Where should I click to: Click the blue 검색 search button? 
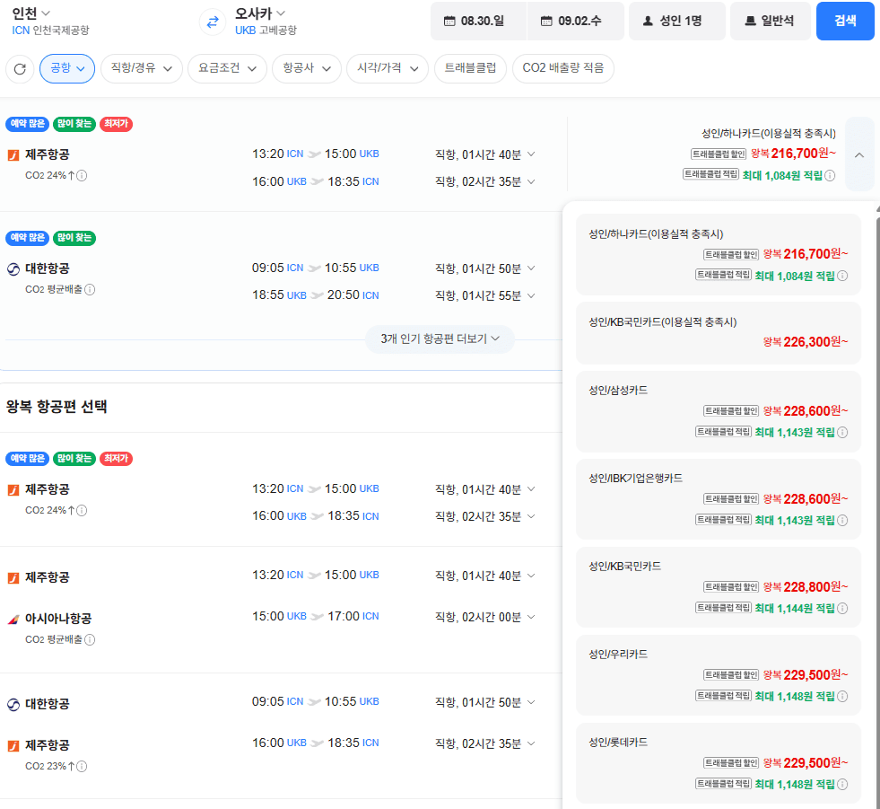click(845, 22)
